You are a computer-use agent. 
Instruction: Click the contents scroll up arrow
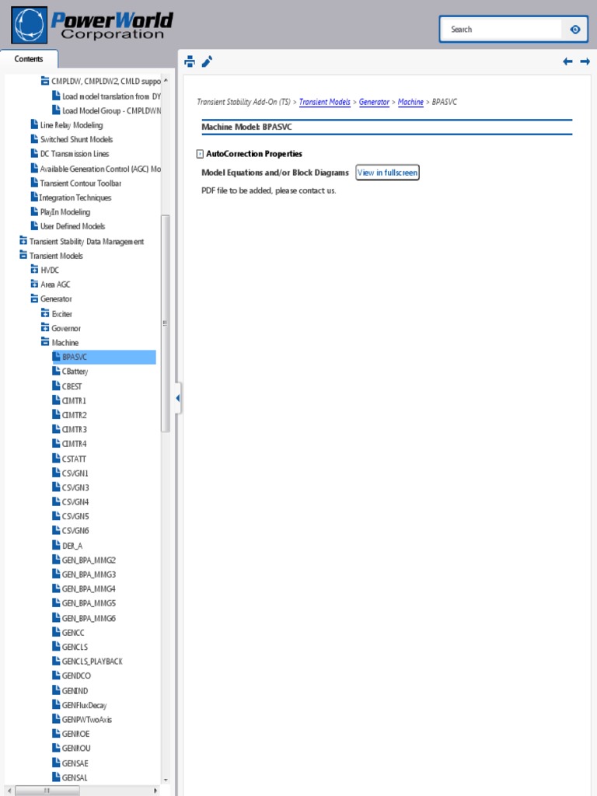point(166,81)
